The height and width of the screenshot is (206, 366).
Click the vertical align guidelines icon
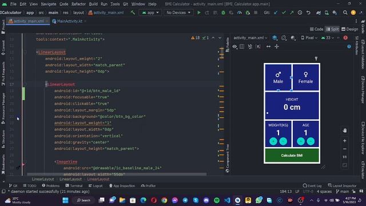point(277,46)
